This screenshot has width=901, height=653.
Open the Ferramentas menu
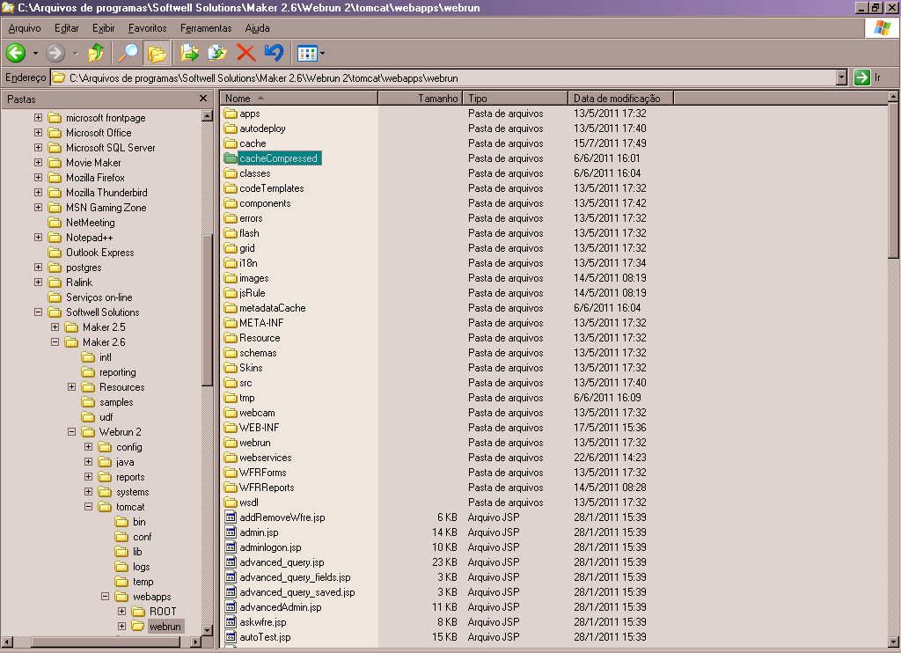click(206, 28)
